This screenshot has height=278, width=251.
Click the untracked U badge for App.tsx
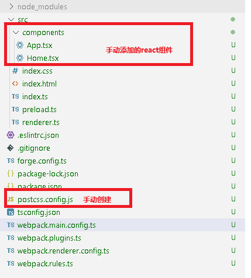pyautogui.click(x=233, y=45)
